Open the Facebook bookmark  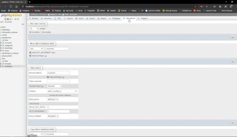pos(13,11)
